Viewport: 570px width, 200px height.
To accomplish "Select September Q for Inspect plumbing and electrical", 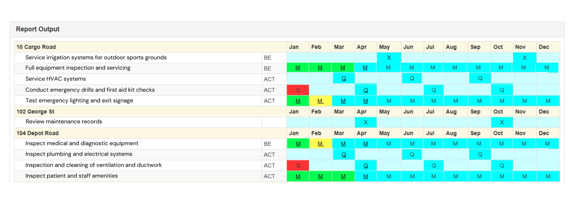I will (x=480, y=155).
